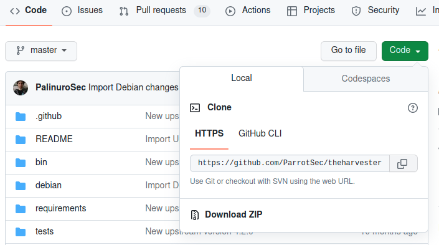Select the GitHub CLI clone option
Image resolution: width=439 pixels, height=245 pixels.
click(x=260, y=133)
